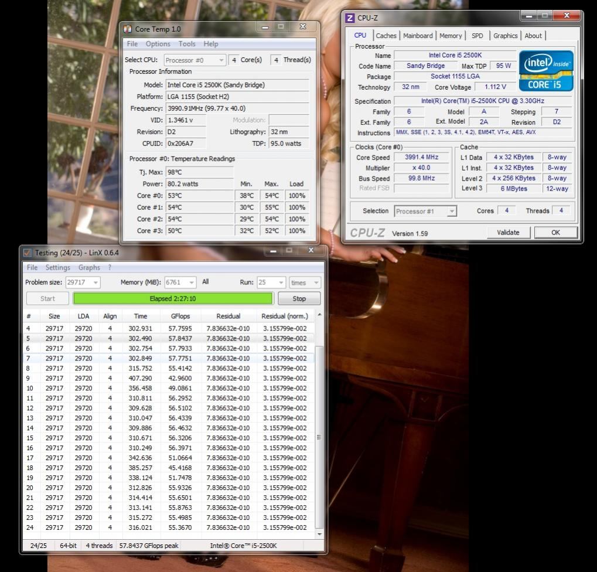
Task: Click the Align column header in LinX
Action: (x=110, y=316)
